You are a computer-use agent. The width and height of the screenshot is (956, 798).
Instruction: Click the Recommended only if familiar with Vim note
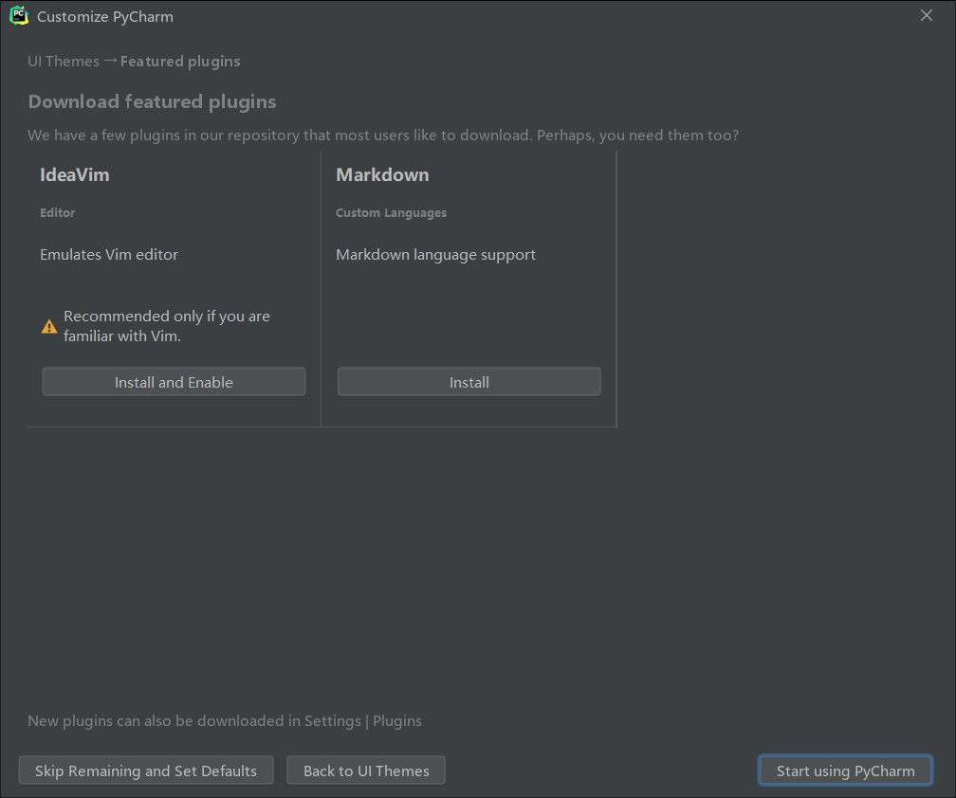pos(167,326)
